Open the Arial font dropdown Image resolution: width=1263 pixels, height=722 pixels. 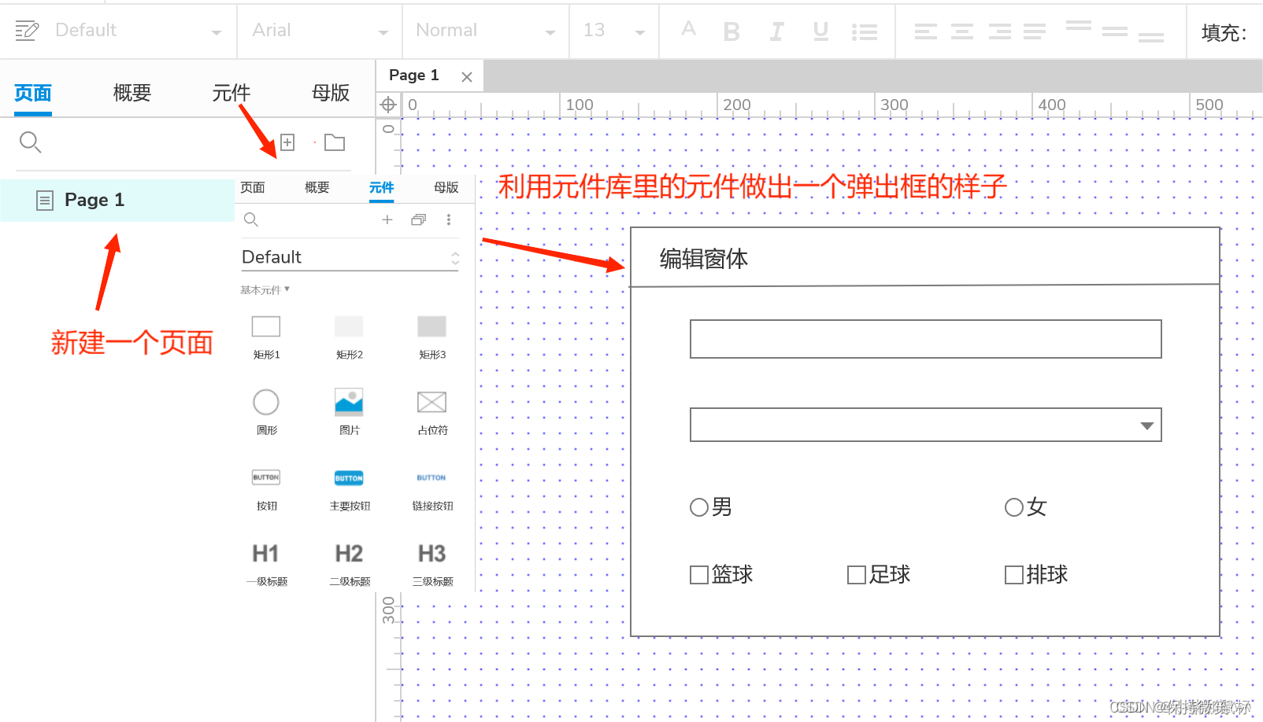[320, 31]
